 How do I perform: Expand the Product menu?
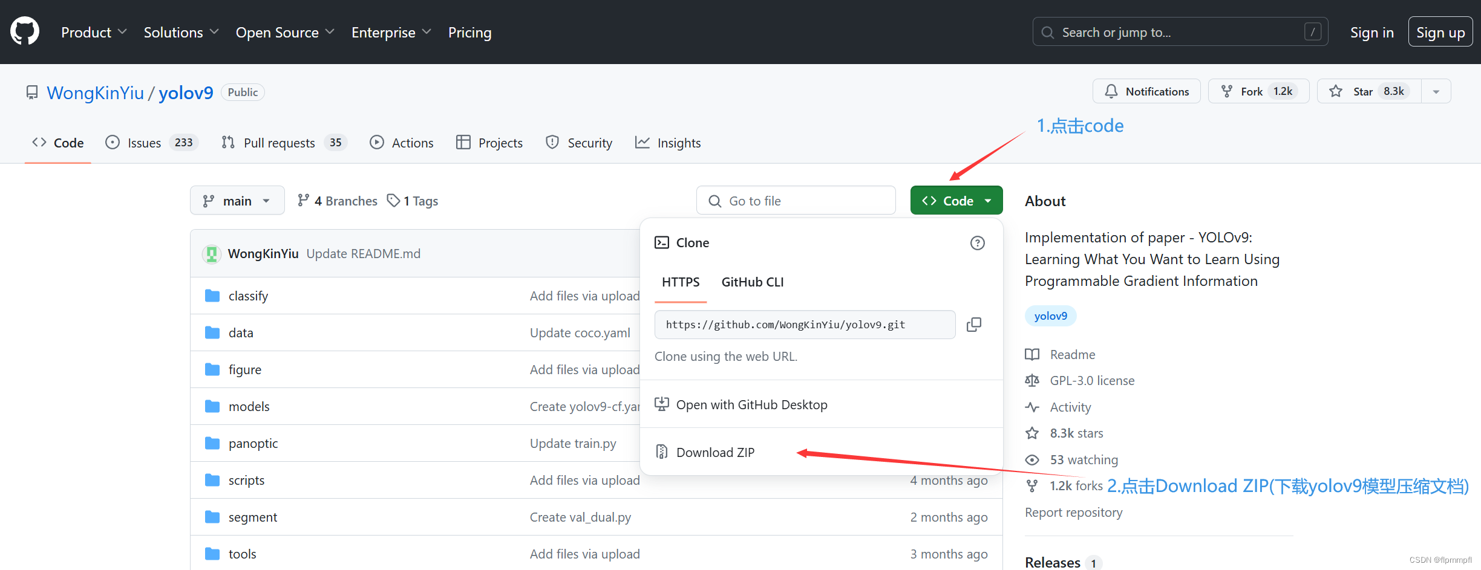[x=94, y=32]
